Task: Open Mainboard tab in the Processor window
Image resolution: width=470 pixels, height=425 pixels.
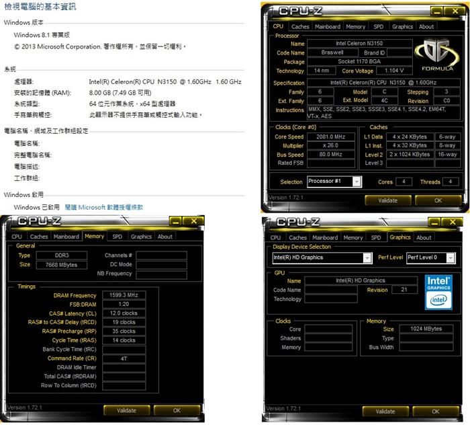Action: coord(328,27)
